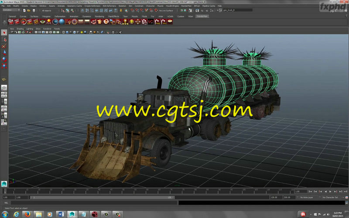Click the orange sun light shelf icon

(49, 21)
